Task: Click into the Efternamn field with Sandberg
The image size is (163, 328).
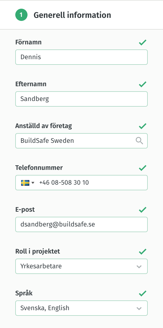Action: coord(81,99)
